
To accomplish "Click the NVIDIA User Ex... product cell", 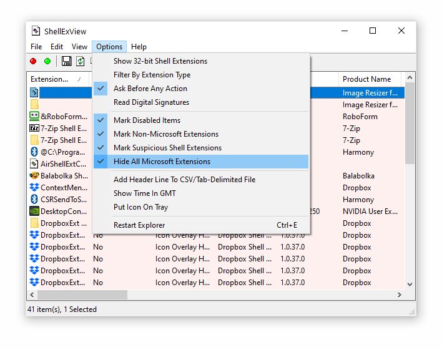I will click(x=370, y=211).
